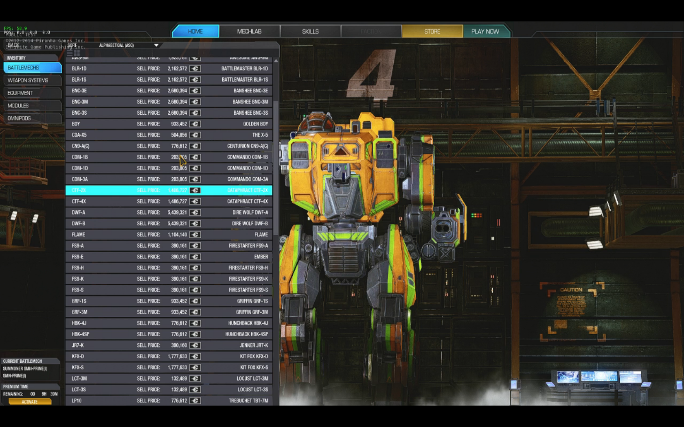Click the sell icon for LCT-3M
The width and height of the screenshot is (684, 427).
coord(195,379)
